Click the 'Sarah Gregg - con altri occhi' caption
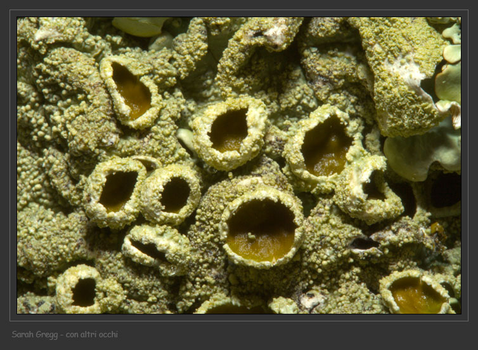The image size is (478, 350). pos(65,334)
